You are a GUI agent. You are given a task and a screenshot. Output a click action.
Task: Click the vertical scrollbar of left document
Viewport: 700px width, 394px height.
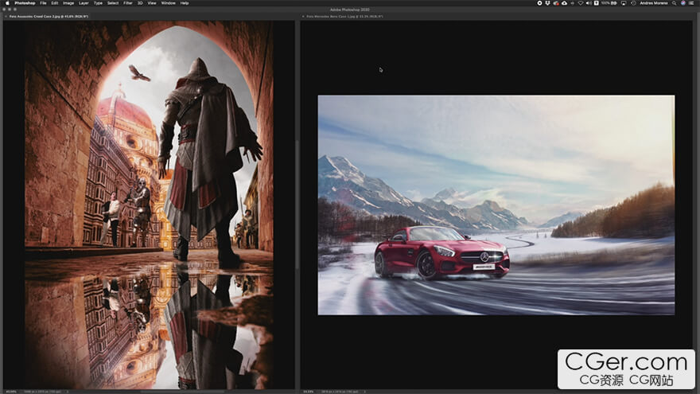click(x=297, y=205)
